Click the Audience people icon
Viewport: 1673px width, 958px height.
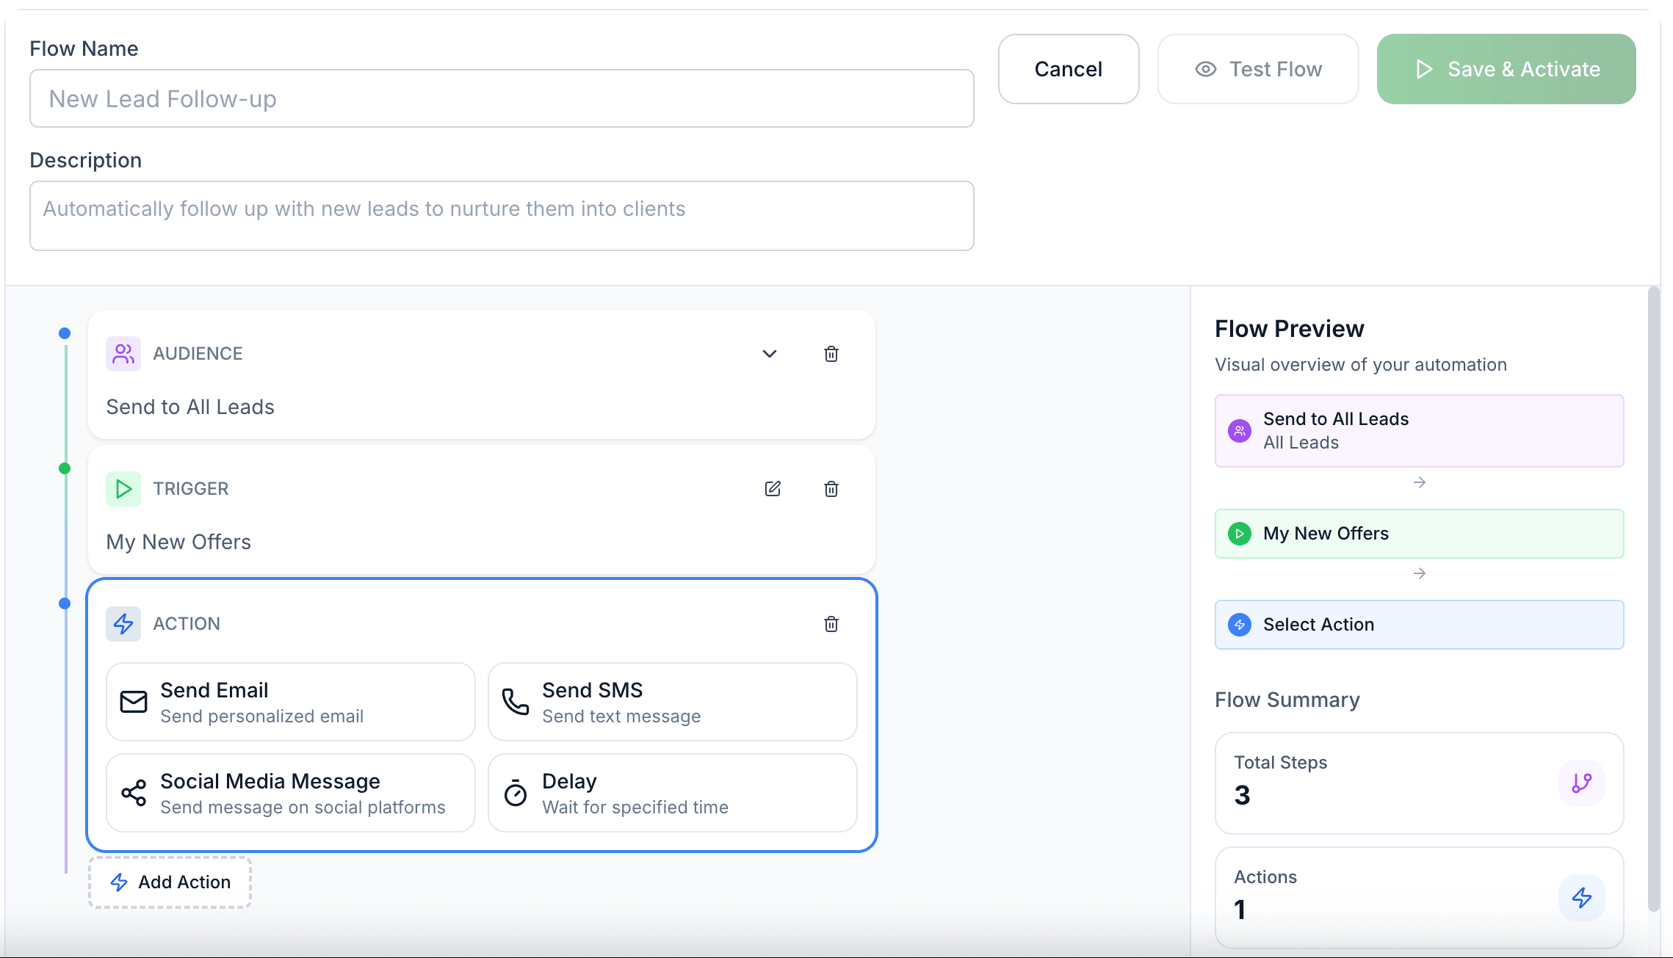coord(123,353)
